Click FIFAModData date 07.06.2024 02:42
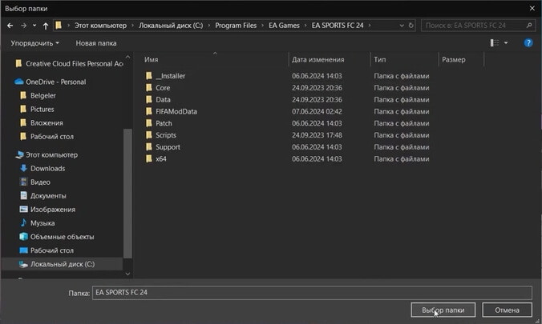This screenshot has width=542, height=324. 317,111
